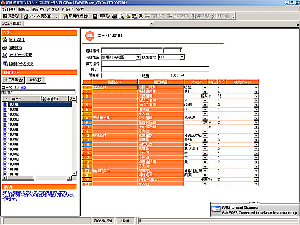
Task: Click the save (保存) floppy disk icon
Action: click(x=95, y=16)
